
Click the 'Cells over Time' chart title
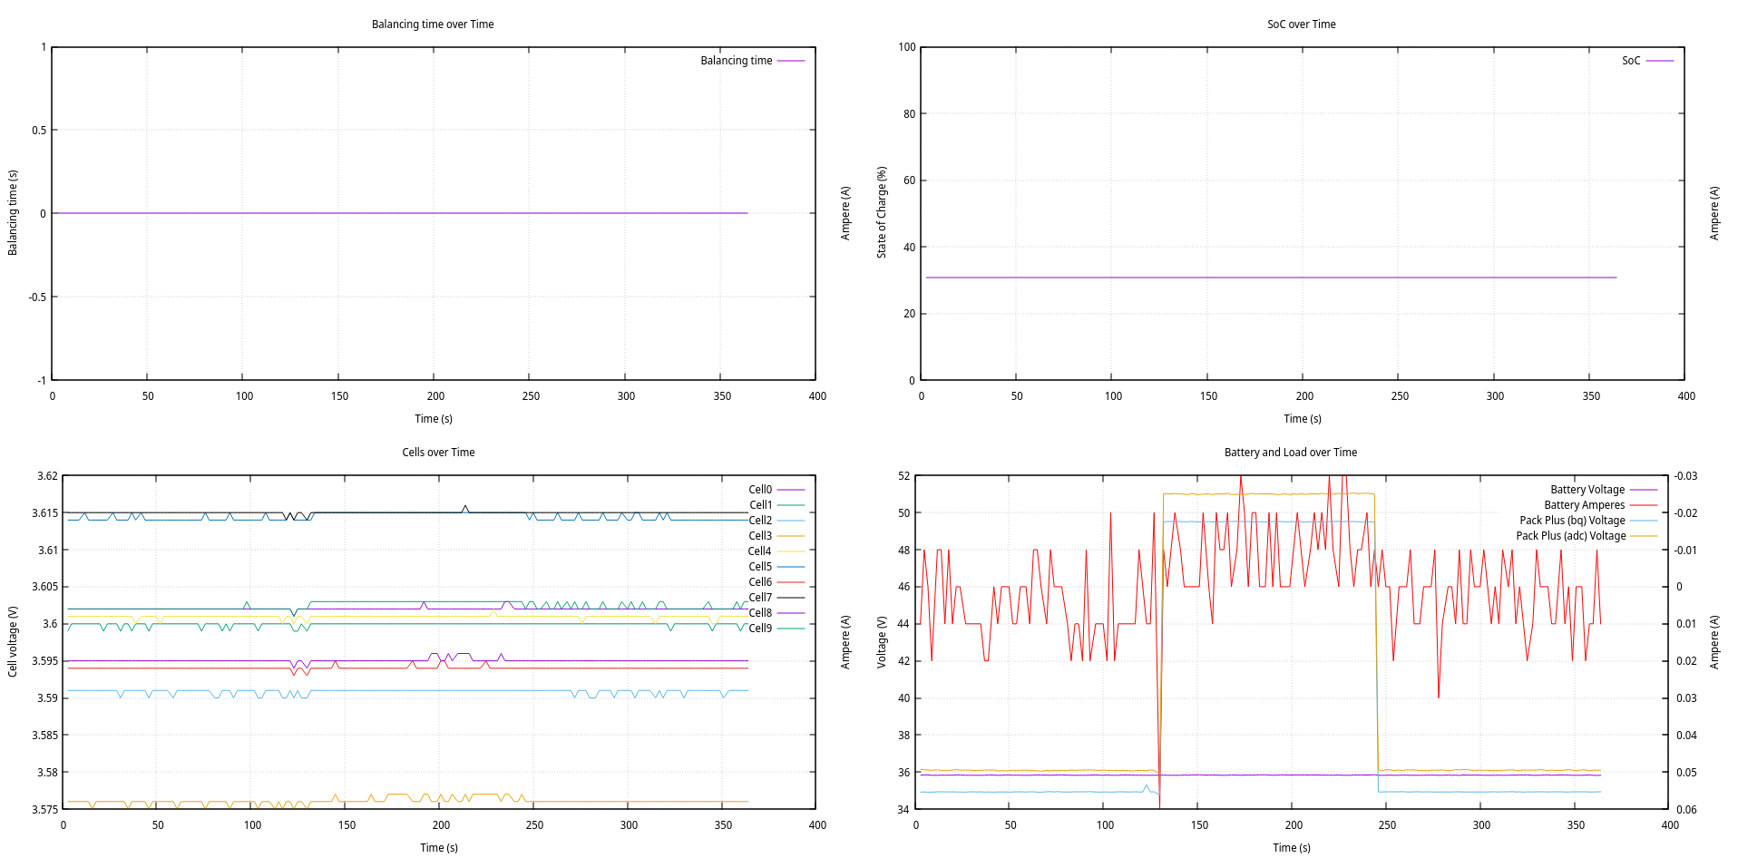coord(438,453)
